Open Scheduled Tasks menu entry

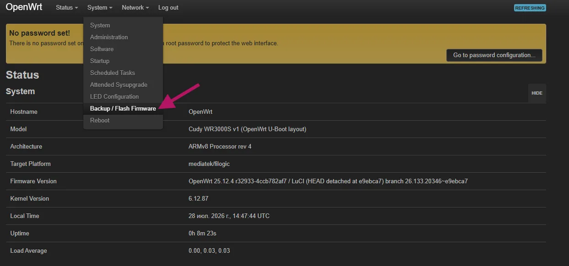[123, 73]
